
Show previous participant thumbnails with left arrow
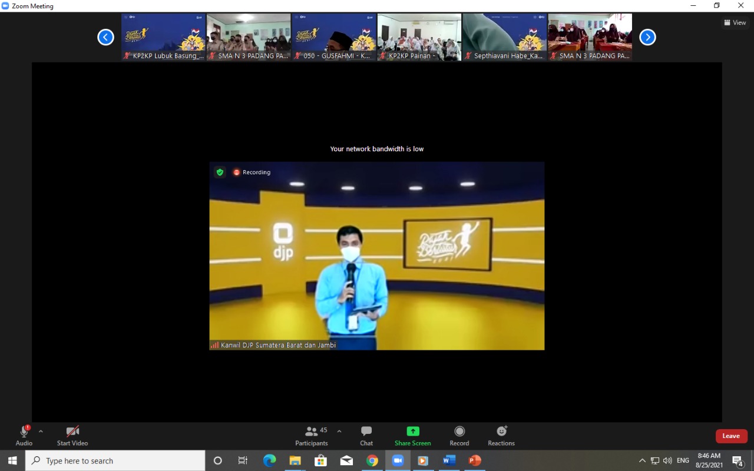click(x=105, y=37)
